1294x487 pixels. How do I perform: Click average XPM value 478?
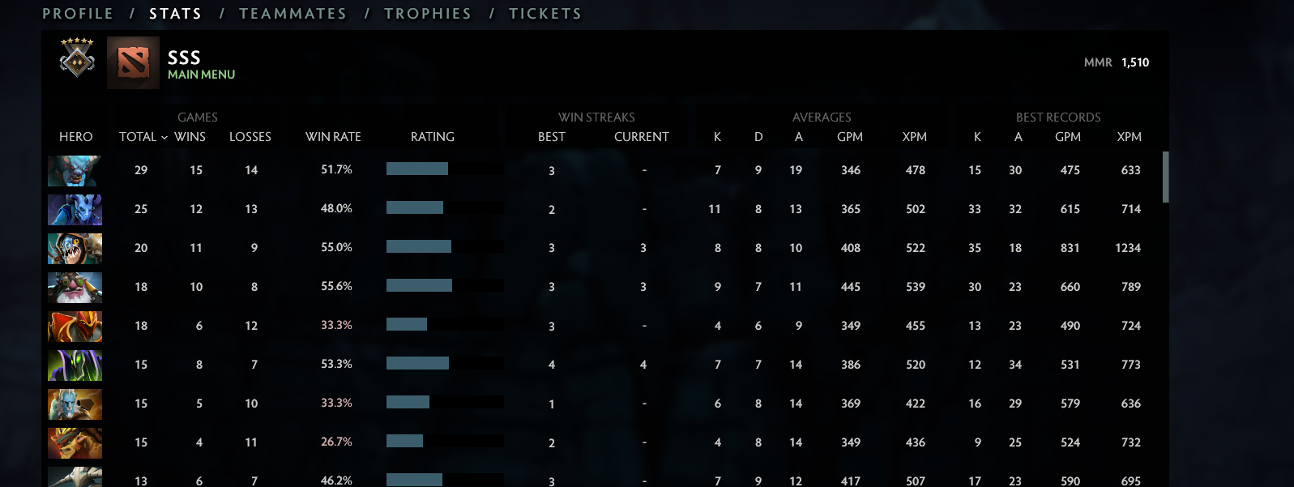pyautogui.click(x=916, y=170)
